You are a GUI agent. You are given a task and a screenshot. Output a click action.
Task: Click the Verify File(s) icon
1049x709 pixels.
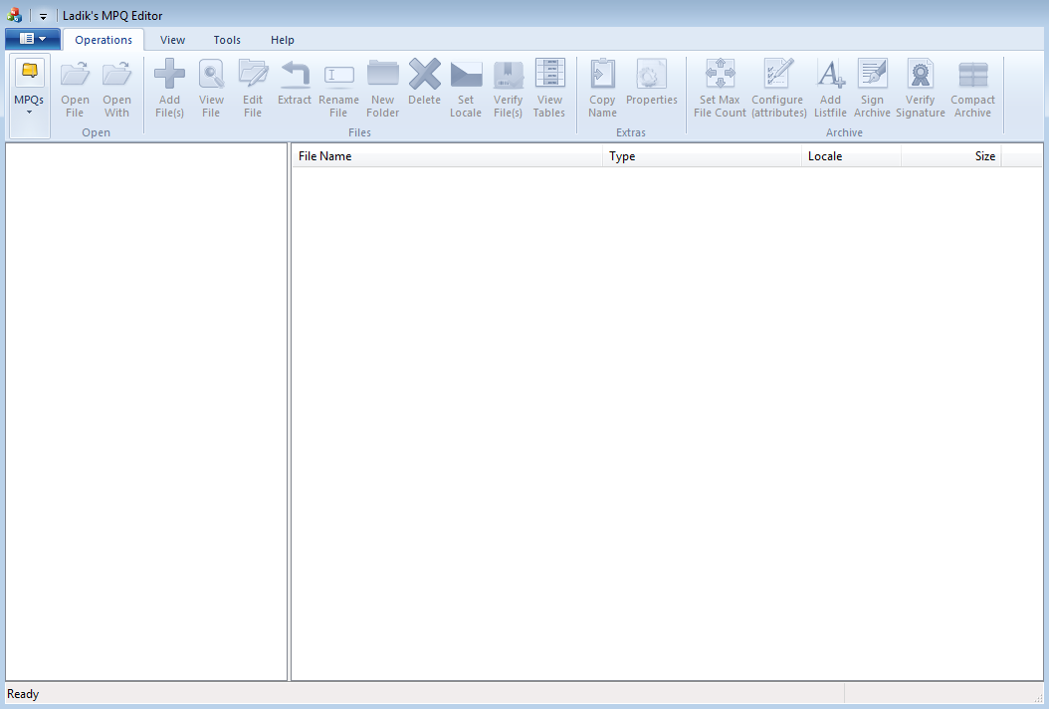(508, 75)
